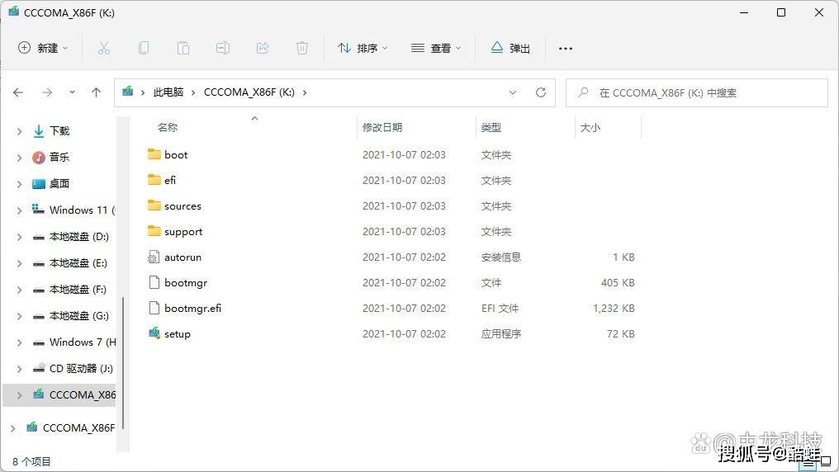
Task: Go up one folder level
Action: tap(97, 92)
